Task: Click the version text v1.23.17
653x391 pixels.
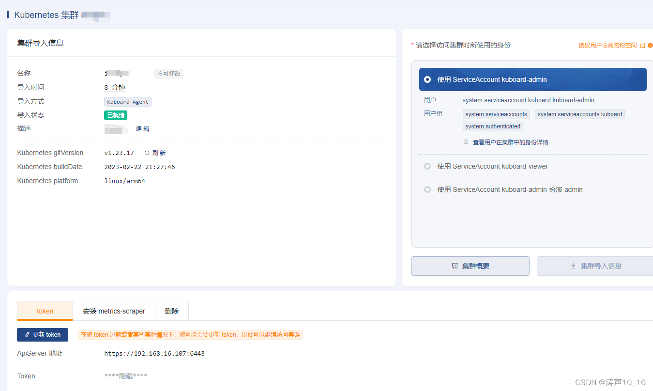Action: coord(119,153)
